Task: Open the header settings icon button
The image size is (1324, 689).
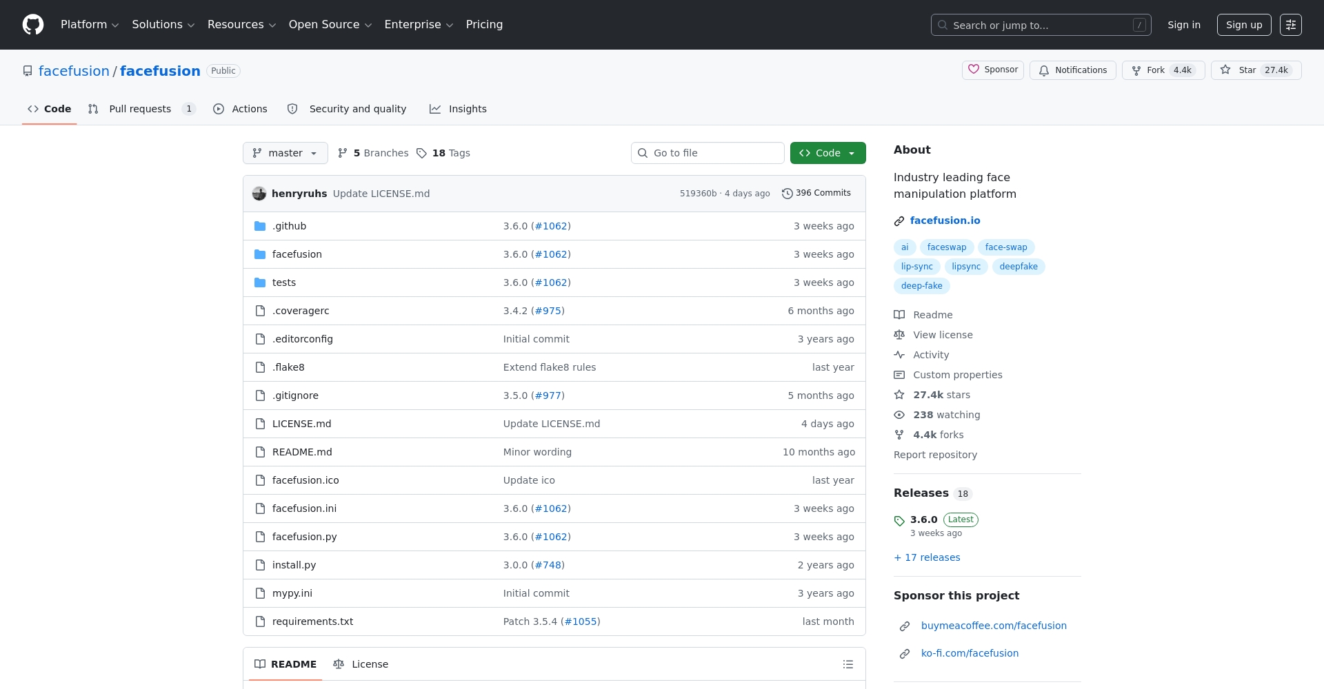Action: click(1290, 25)
